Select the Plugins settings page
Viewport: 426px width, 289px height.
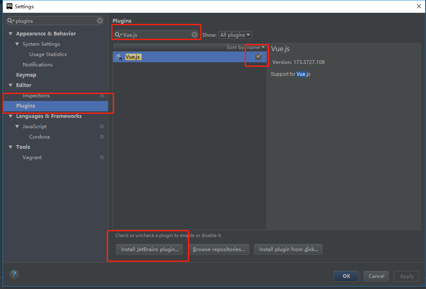[56, 106]
